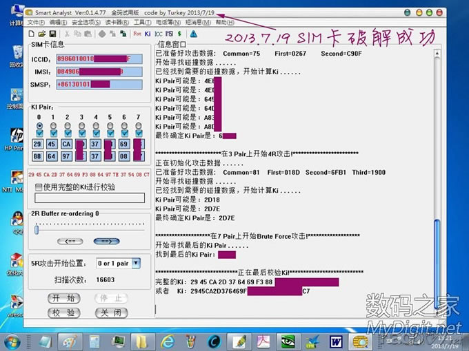Viewport: 469px width, 351px height.
Task: Click the Open folder toolbar icon
Action: [x=42, y=33]
